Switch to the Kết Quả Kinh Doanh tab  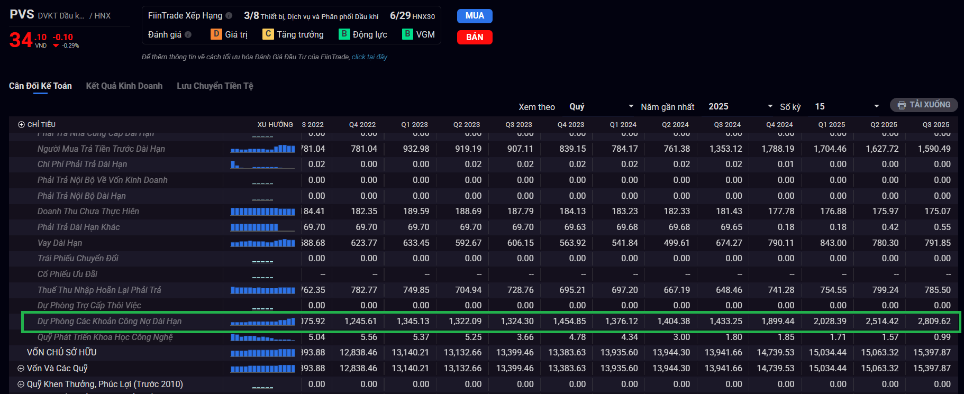point(124,86)
